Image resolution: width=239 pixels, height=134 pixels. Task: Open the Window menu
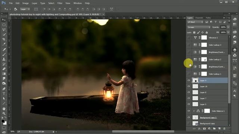[77, 3]
